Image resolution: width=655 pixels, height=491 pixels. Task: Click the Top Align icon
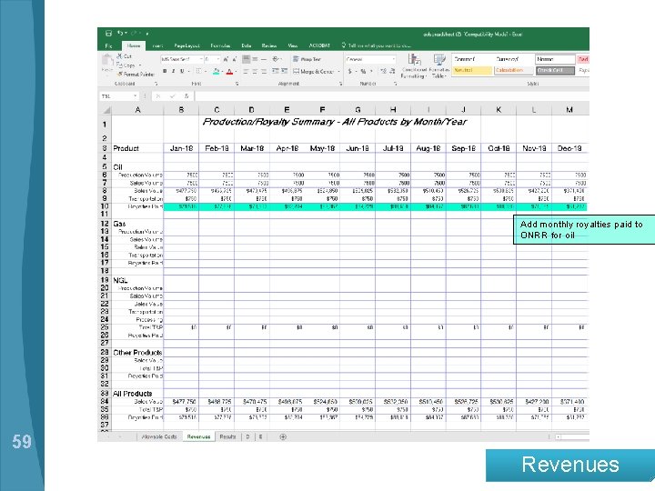coord(246,59)
